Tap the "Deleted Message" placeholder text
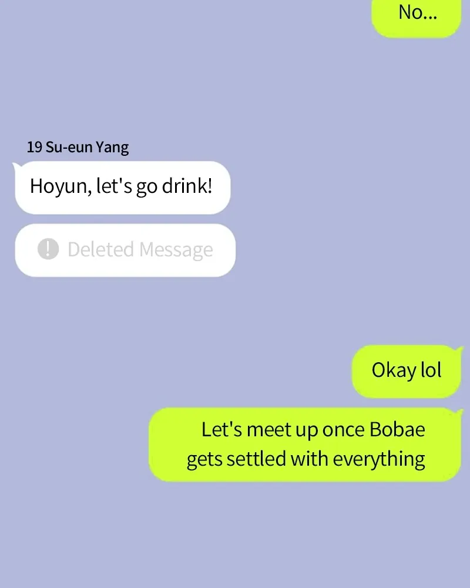 click(x=140, y=250)
